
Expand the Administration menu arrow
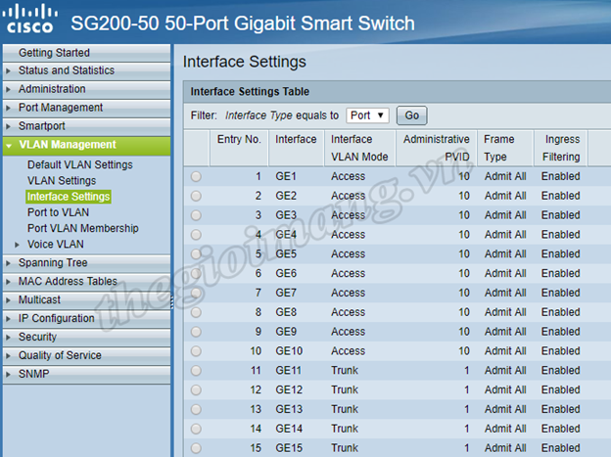[x=8, y=89]
